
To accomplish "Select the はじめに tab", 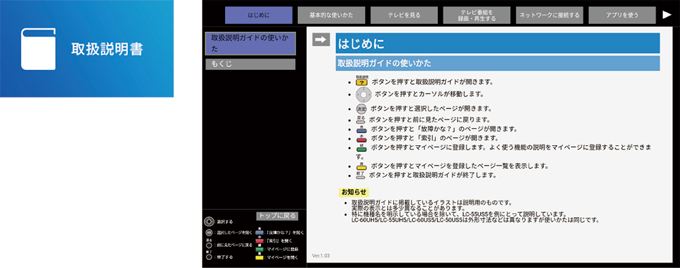I will (x=258, y=15).
